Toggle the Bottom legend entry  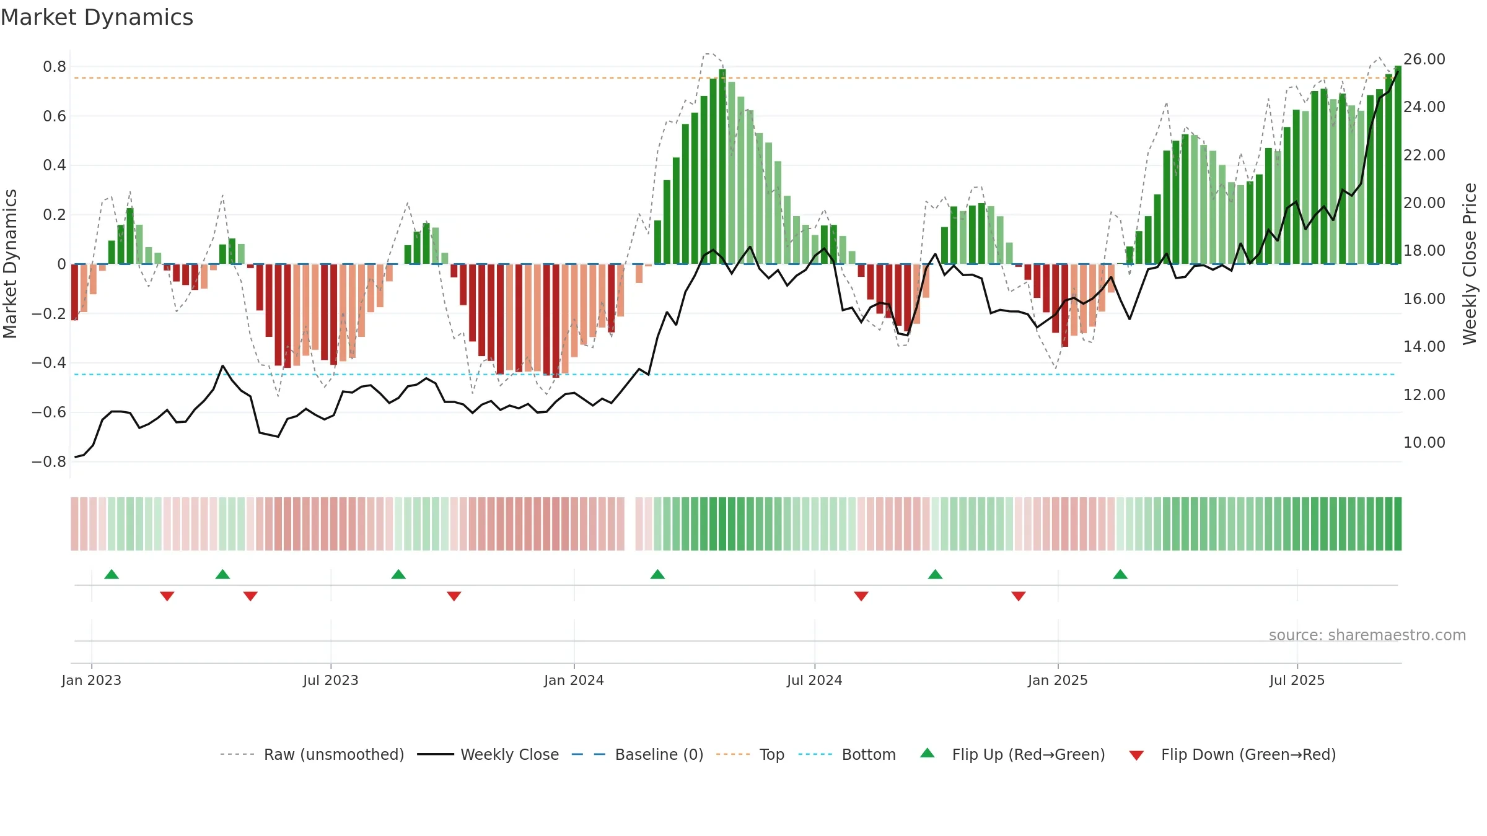click(847, 754)
